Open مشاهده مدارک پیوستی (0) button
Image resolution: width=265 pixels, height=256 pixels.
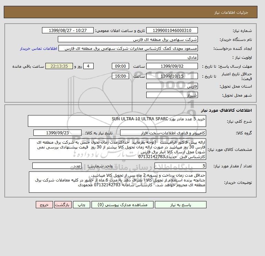pos(123,205)
